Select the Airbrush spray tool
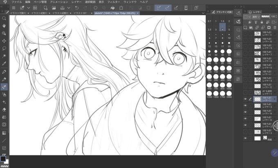Screen dimensions: 278x168 [x=4, y=95]
